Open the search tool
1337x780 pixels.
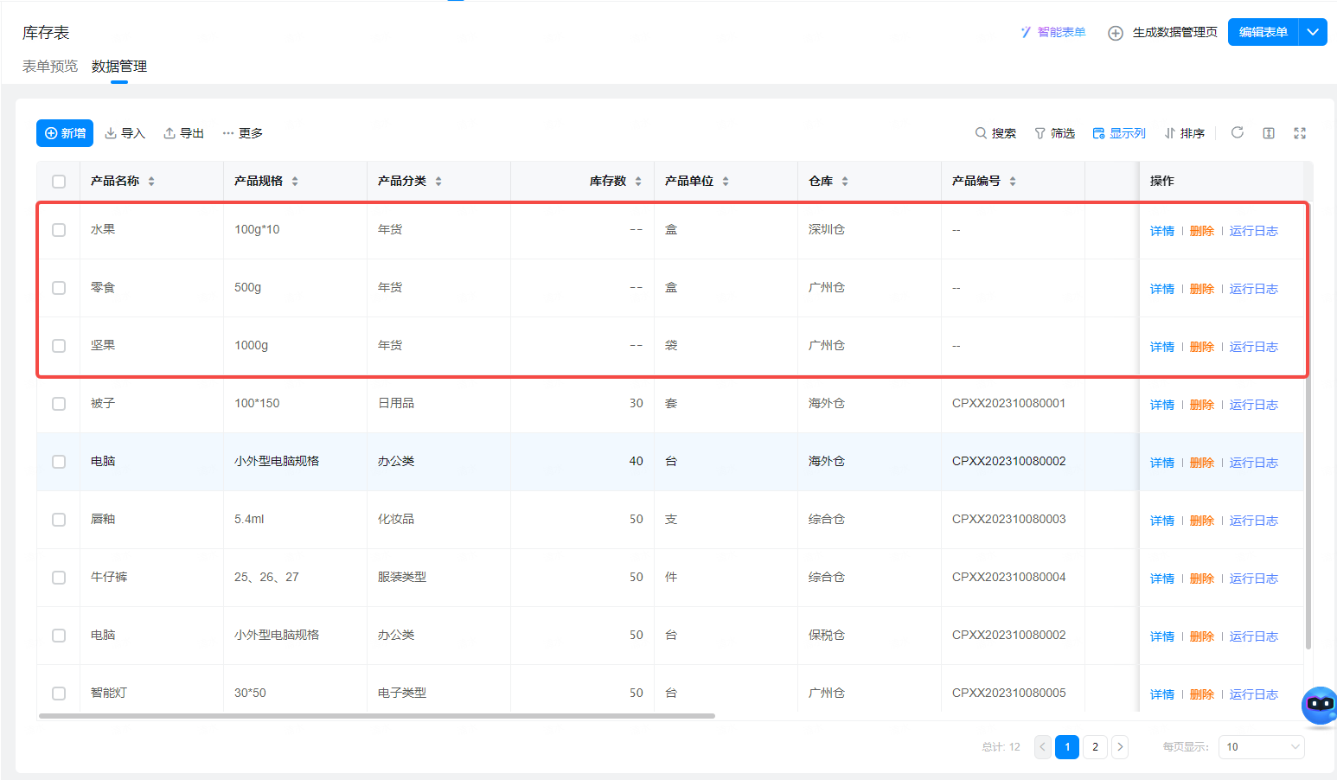(995, 133)
